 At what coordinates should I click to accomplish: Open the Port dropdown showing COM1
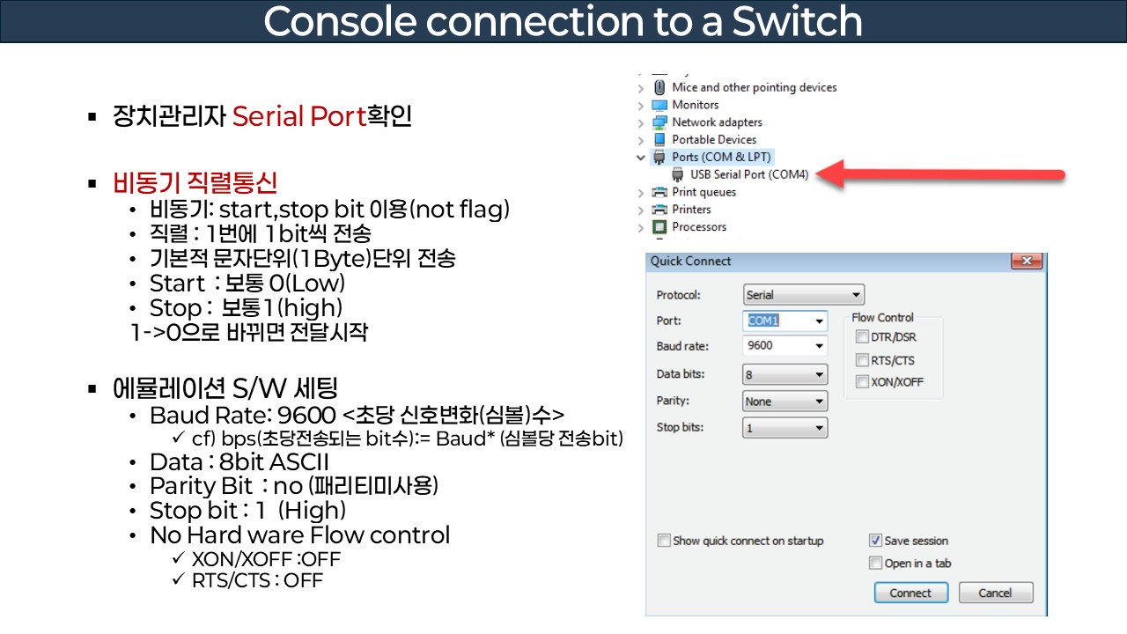coord(785,321)
